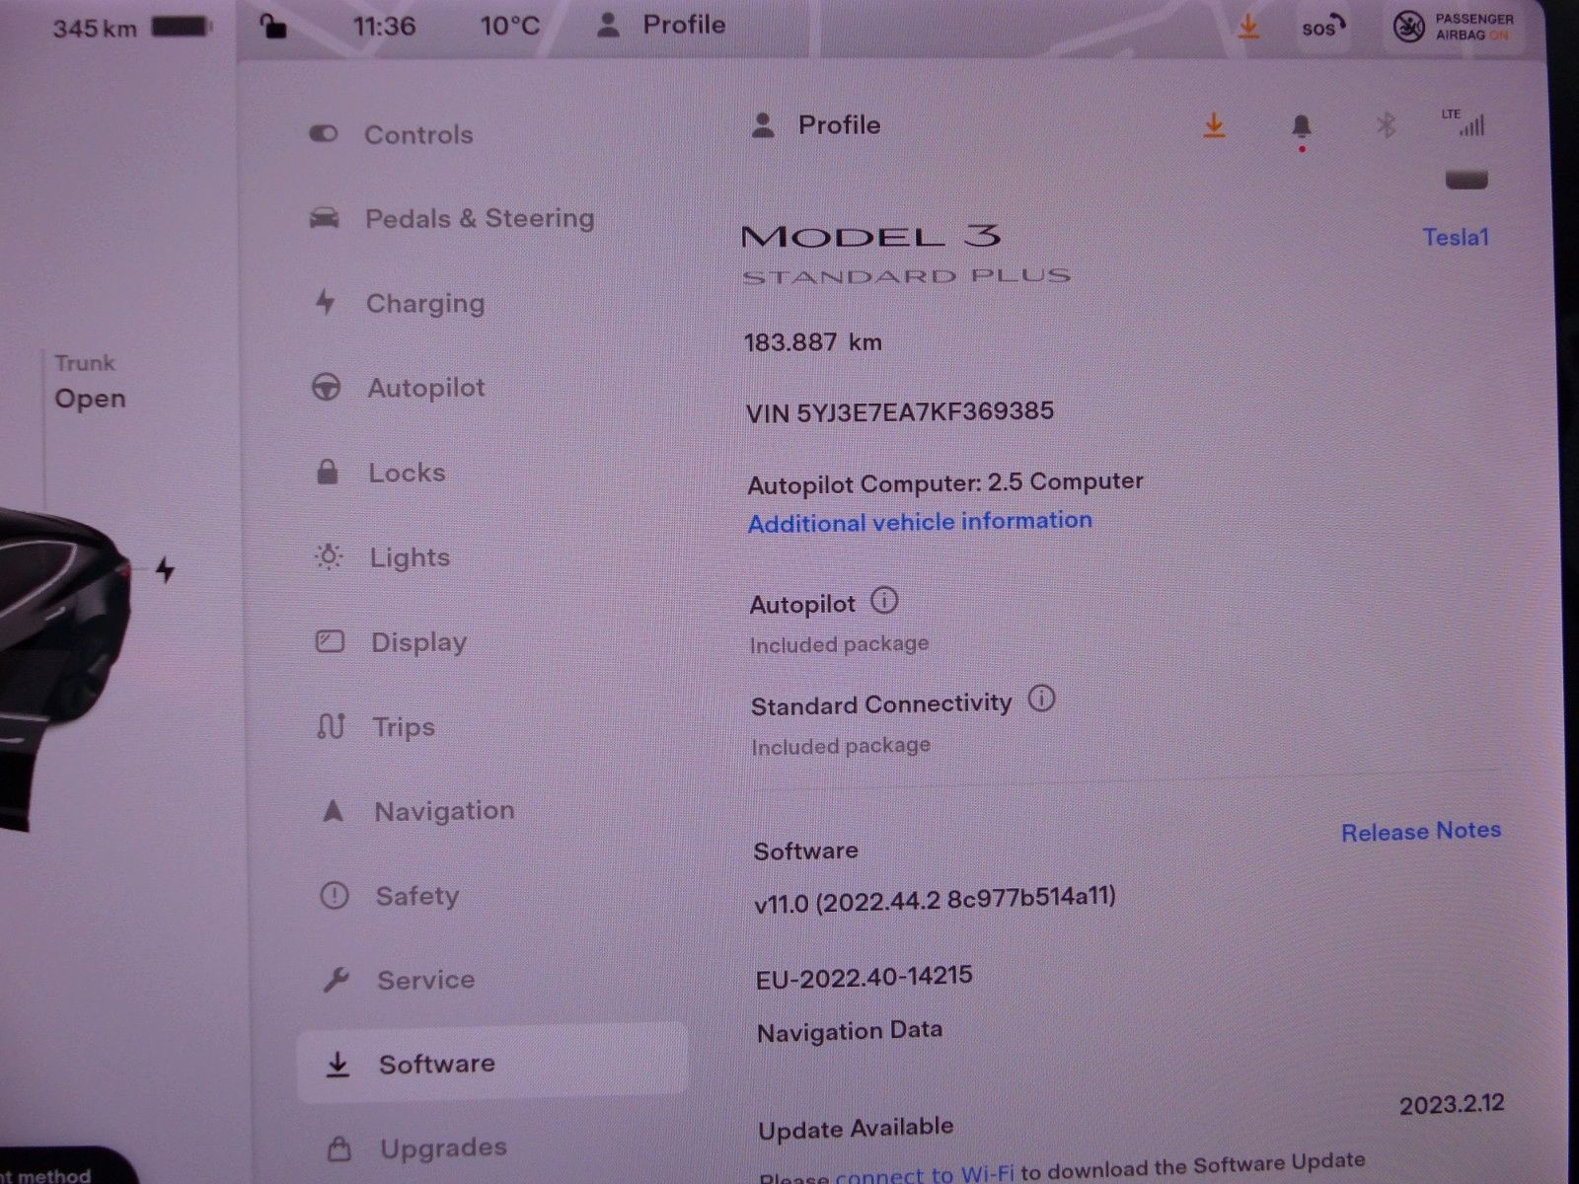Click the Safety exclamation icon
The height and width of the screenshot is (1184, 1579).
335,896
